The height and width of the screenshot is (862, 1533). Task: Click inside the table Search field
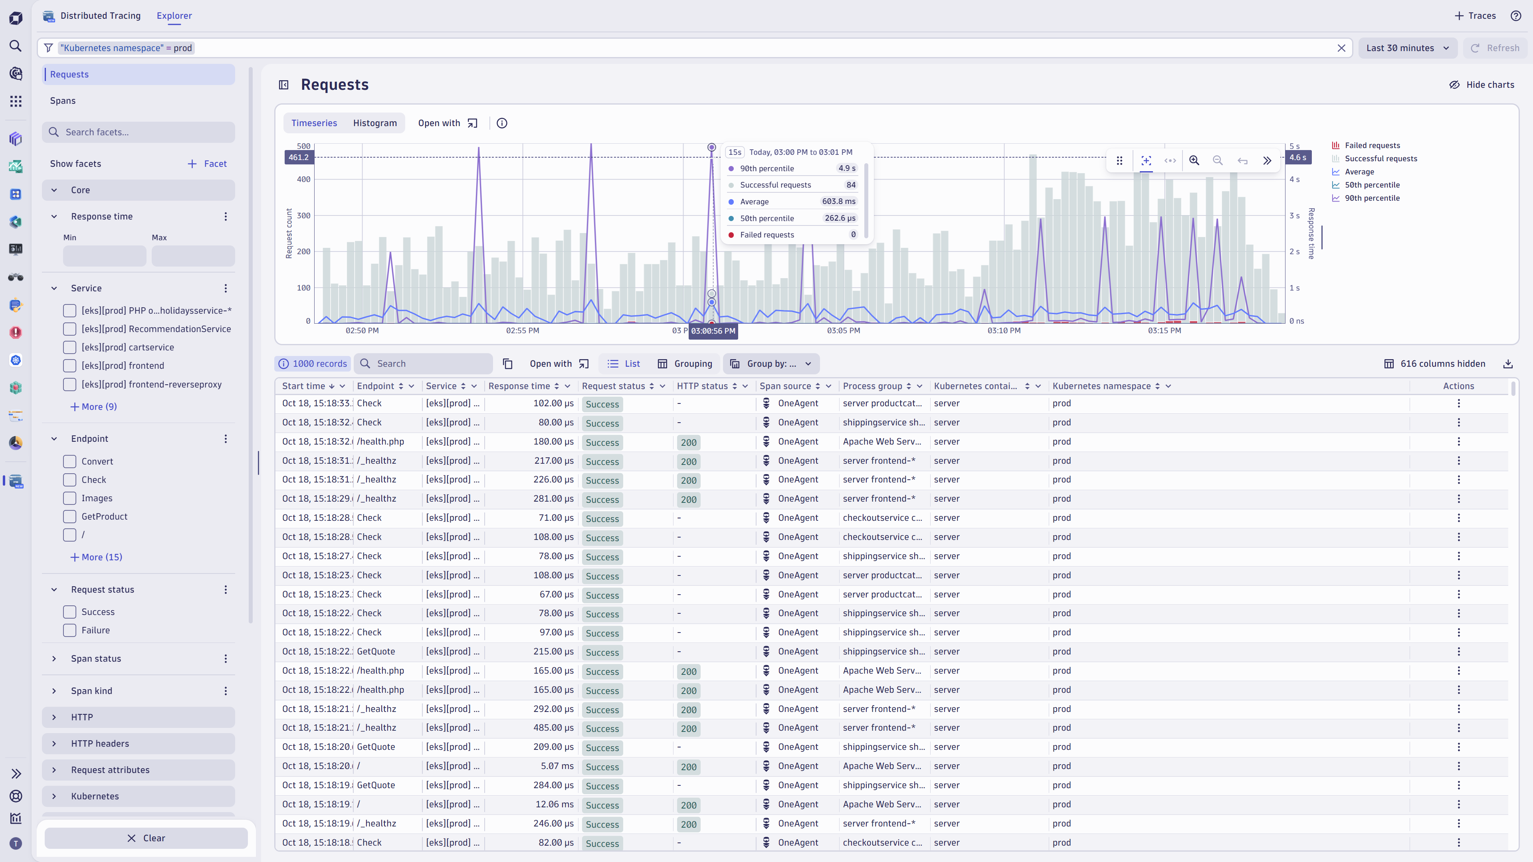pos(424,364)
